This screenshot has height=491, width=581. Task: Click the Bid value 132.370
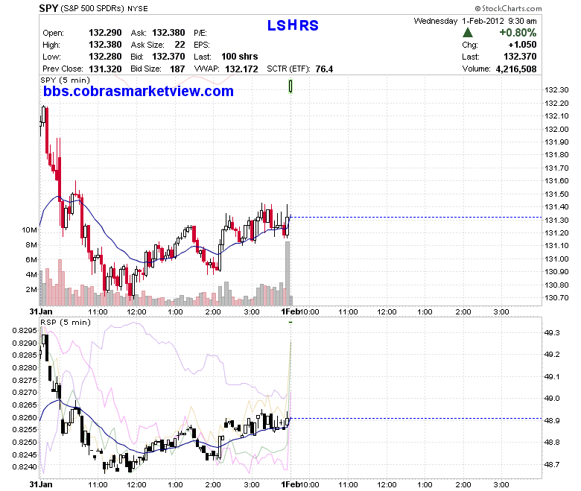coord(168,57)
